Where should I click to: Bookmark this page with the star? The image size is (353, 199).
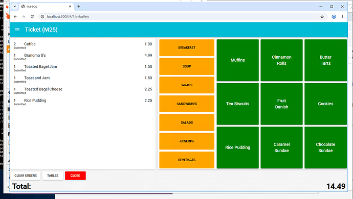click(x=322, y=17)
